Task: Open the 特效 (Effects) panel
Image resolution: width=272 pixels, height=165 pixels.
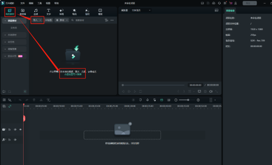Action: click(x=74, y=12)
